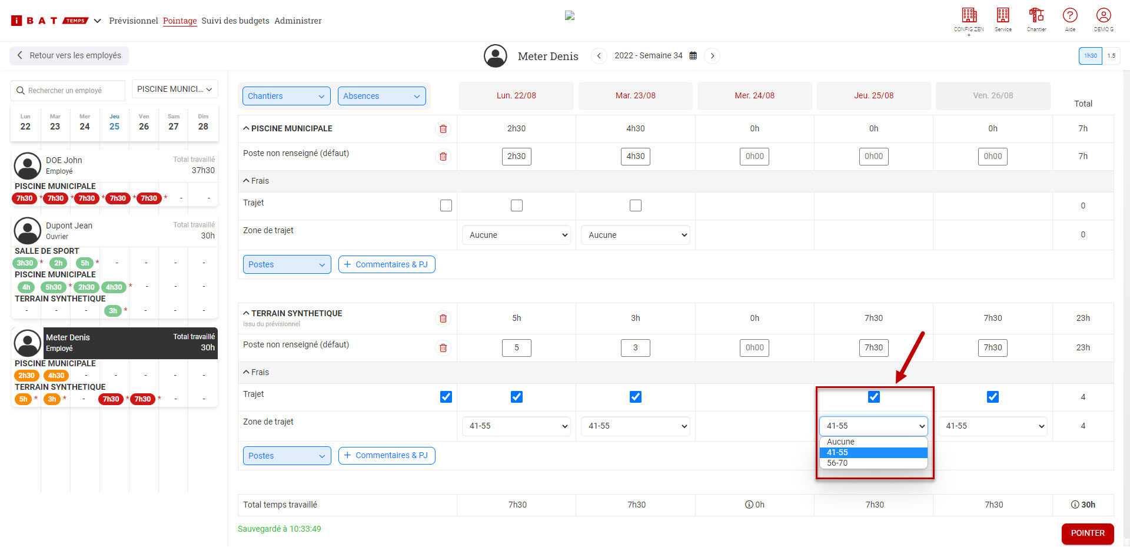Select 56-70 in the zone dropdown list

point(837,463)
